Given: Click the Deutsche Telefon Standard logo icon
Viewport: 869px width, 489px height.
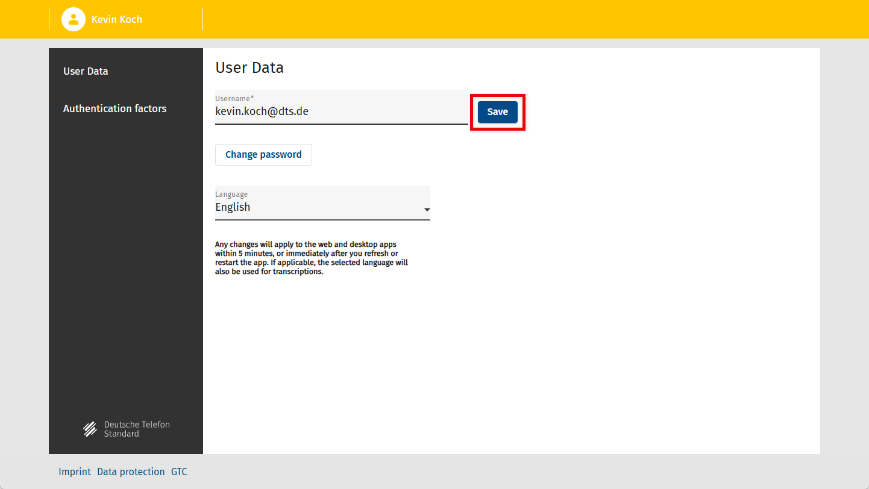Looking at the screenshot, I should click(90, 429).
